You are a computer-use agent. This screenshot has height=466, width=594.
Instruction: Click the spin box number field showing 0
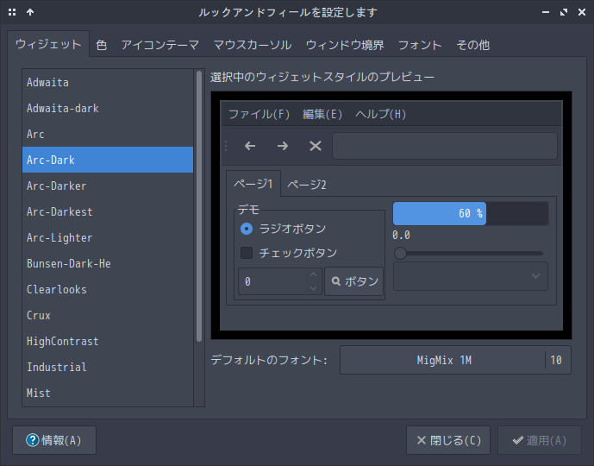(272, 281)
